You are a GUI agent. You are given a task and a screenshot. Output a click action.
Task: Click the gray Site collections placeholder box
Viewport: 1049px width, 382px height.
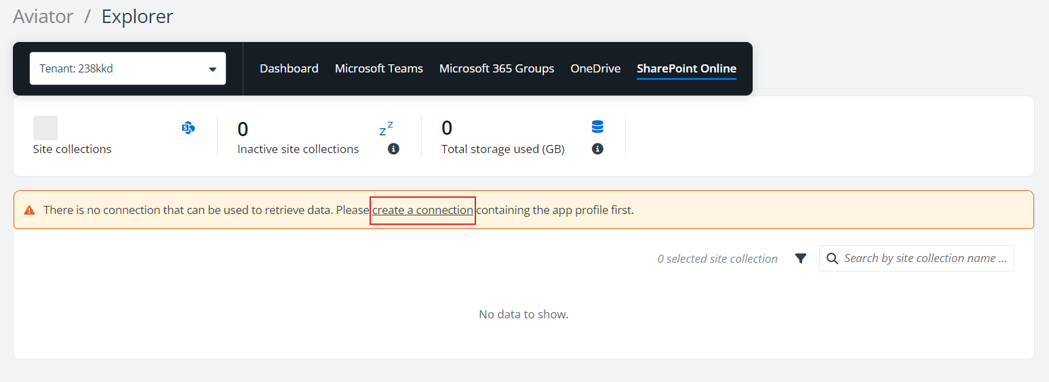[45, 128]
